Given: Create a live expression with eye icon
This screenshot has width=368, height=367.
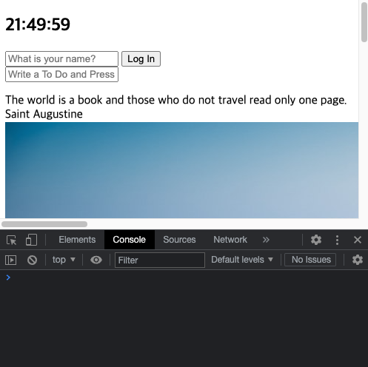Looking at the screenshot, I should [96, 260].
